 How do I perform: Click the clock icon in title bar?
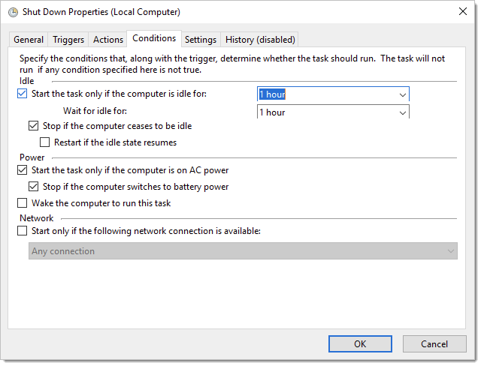coord(13,12)
